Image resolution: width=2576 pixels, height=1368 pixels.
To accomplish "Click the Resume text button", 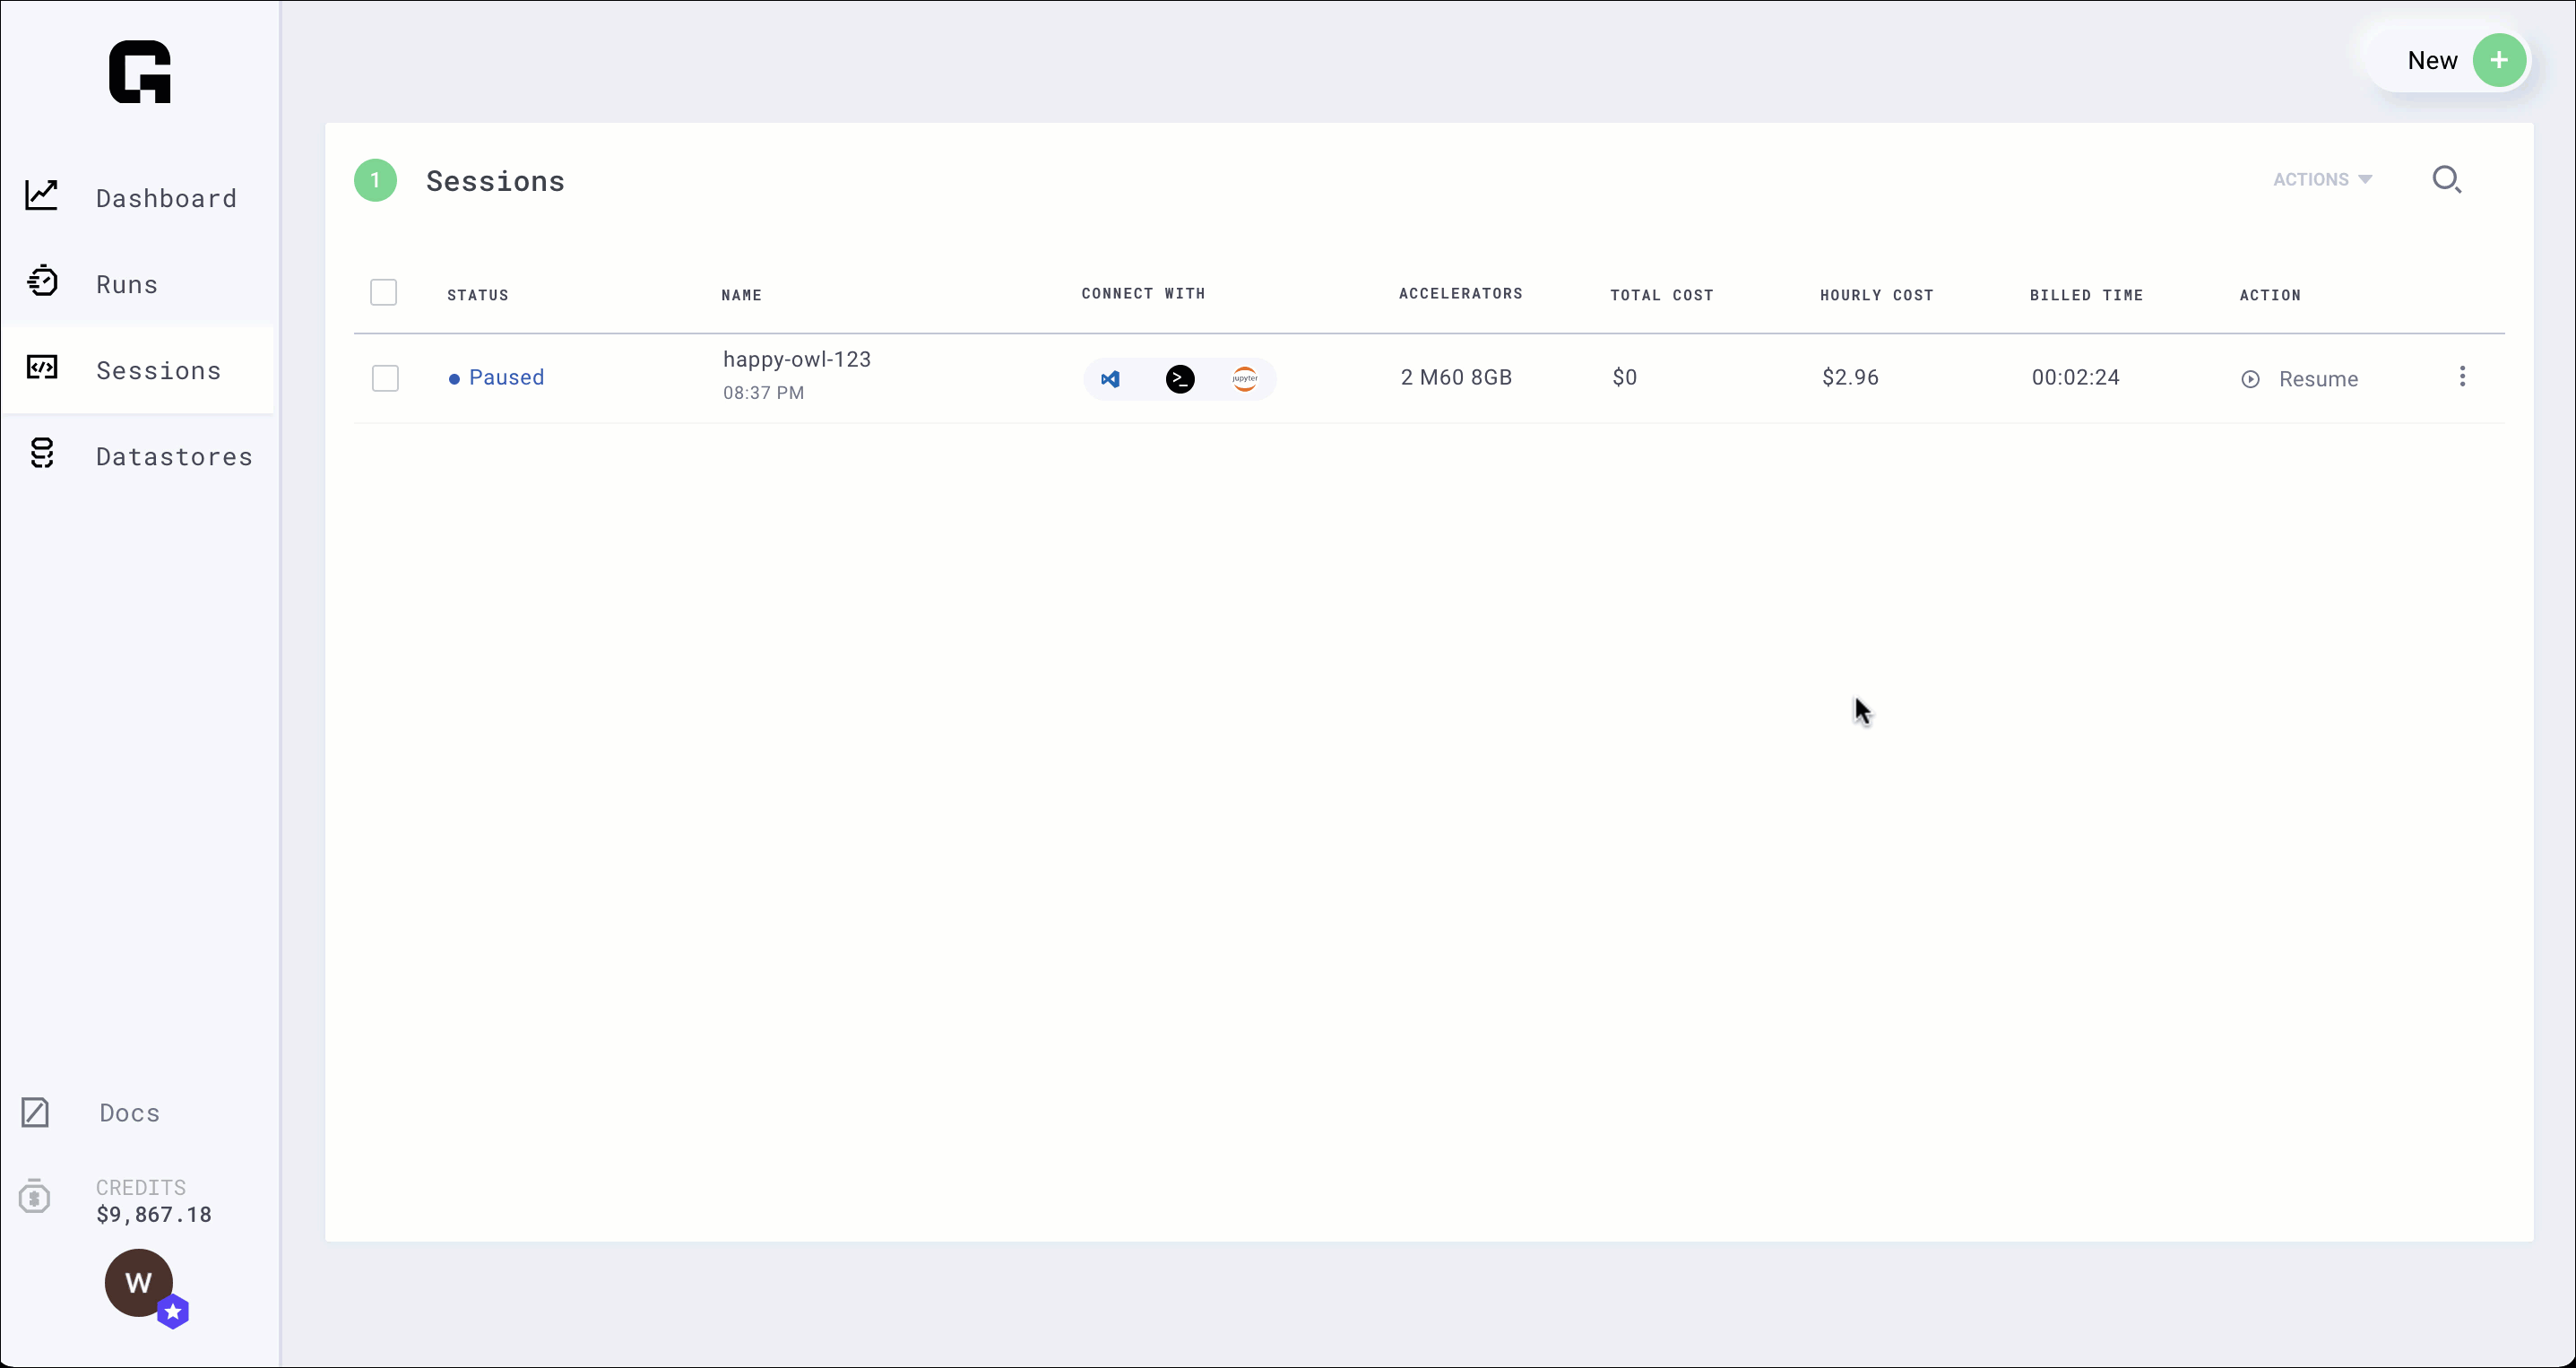I will pyautogui.click(x=2318, y=379).
